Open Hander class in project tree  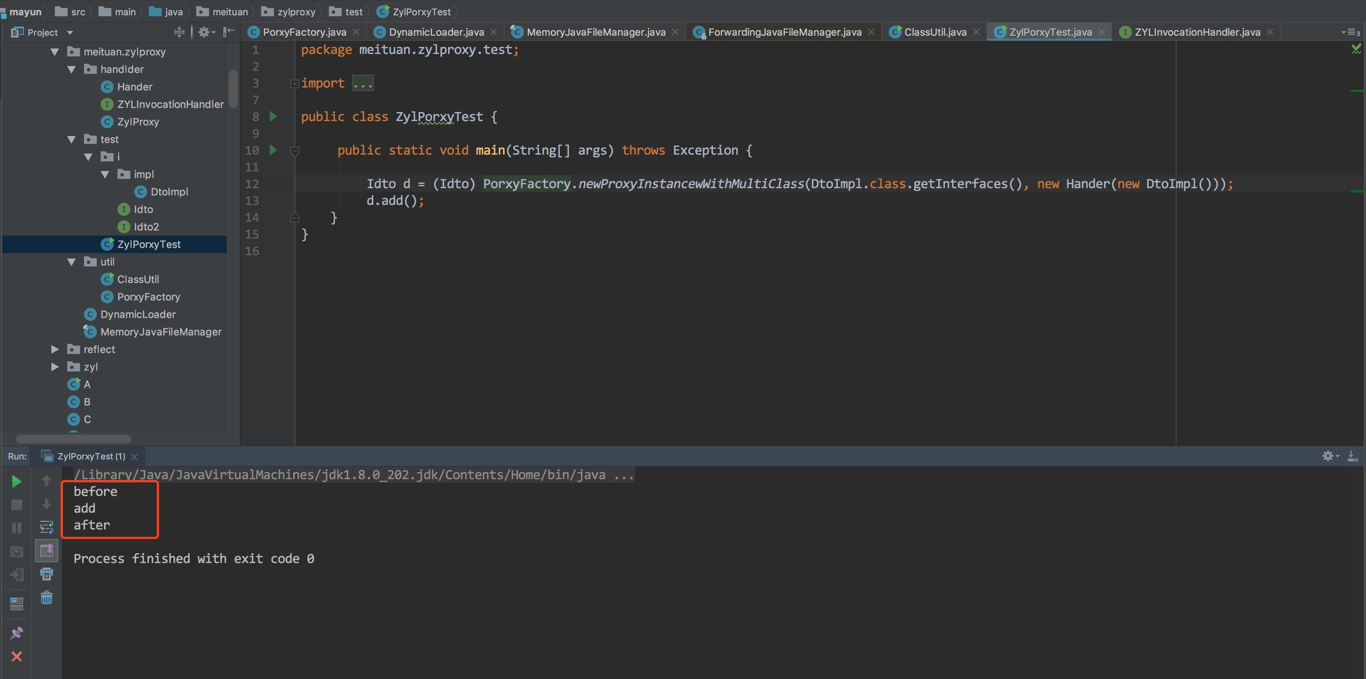[134, 87]
